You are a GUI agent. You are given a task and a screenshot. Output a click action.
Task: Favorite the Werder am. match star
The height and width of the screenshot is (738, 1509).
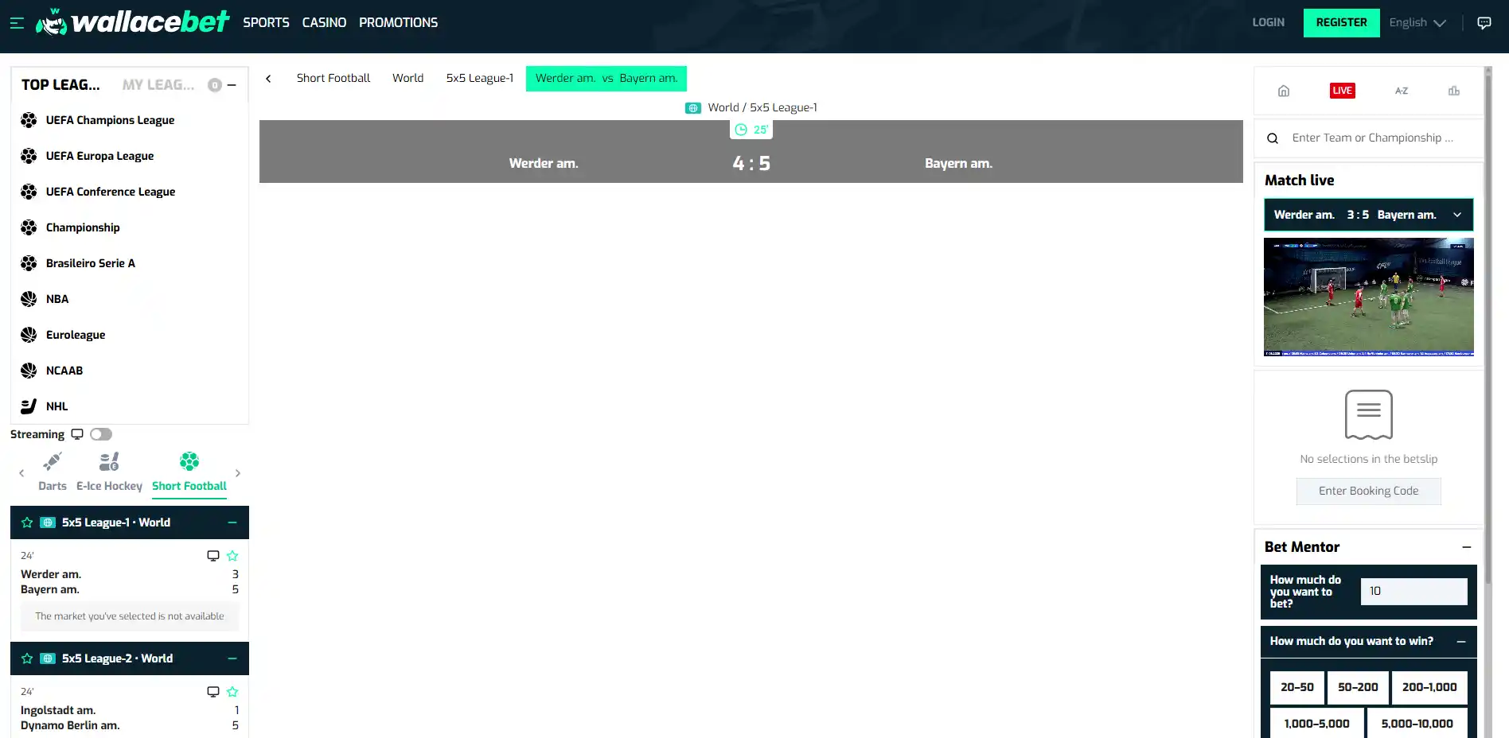coord(232,556)
